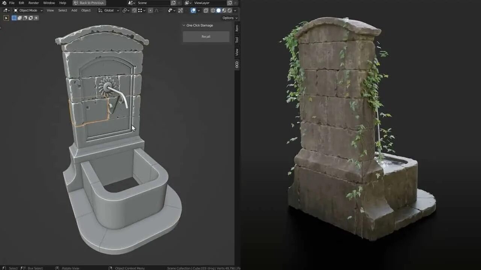Click 'Object Context Menu' status text
481x270 pixels.
click(130, 268)
